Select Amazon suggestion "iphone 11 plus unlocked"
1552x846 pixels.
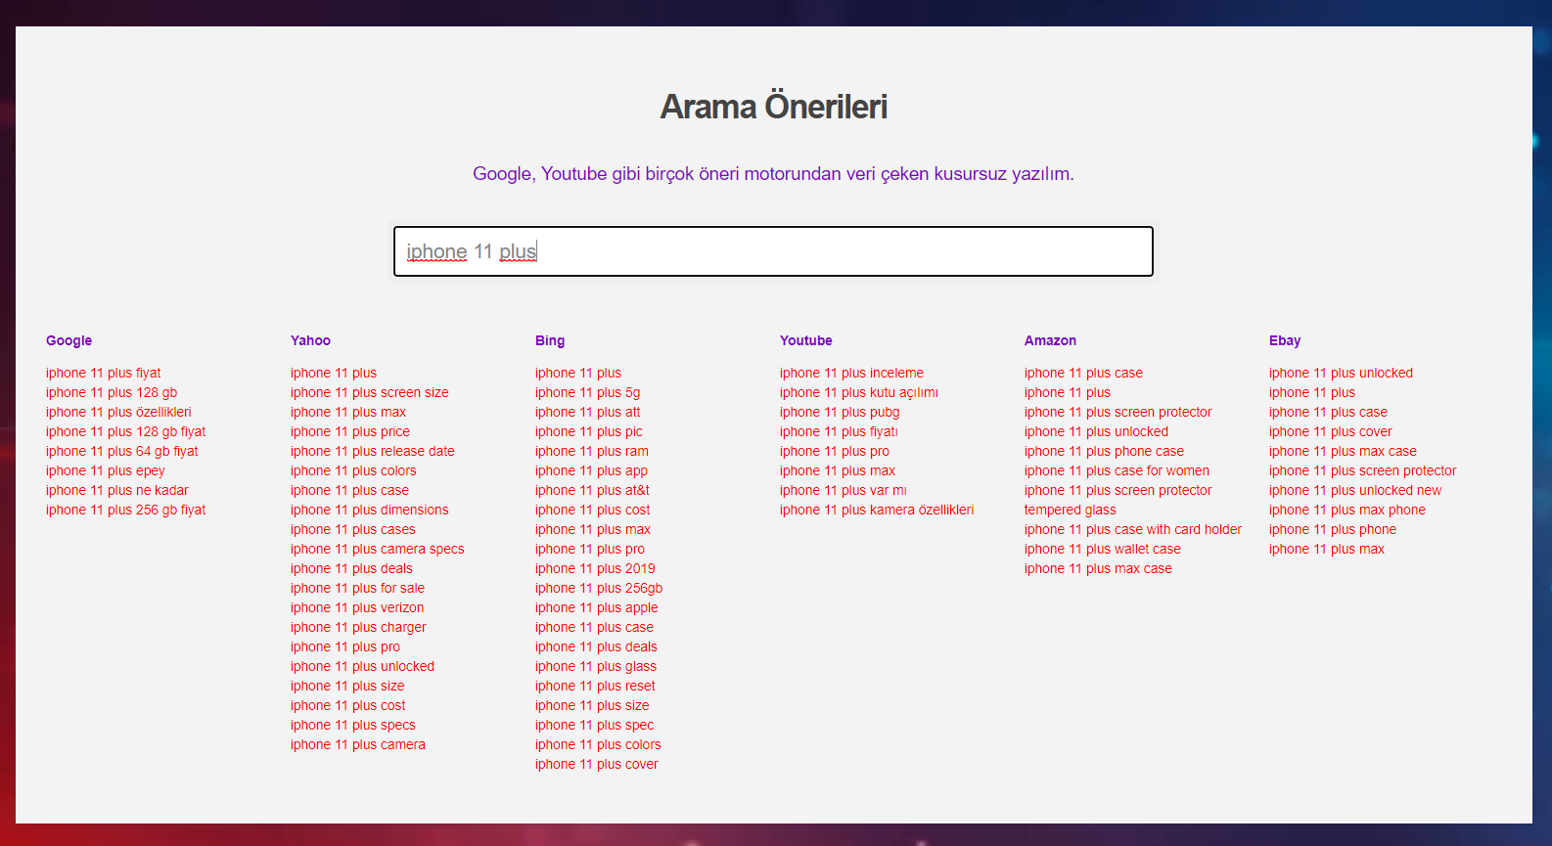pyautogui.click(x=1096, y=431)
